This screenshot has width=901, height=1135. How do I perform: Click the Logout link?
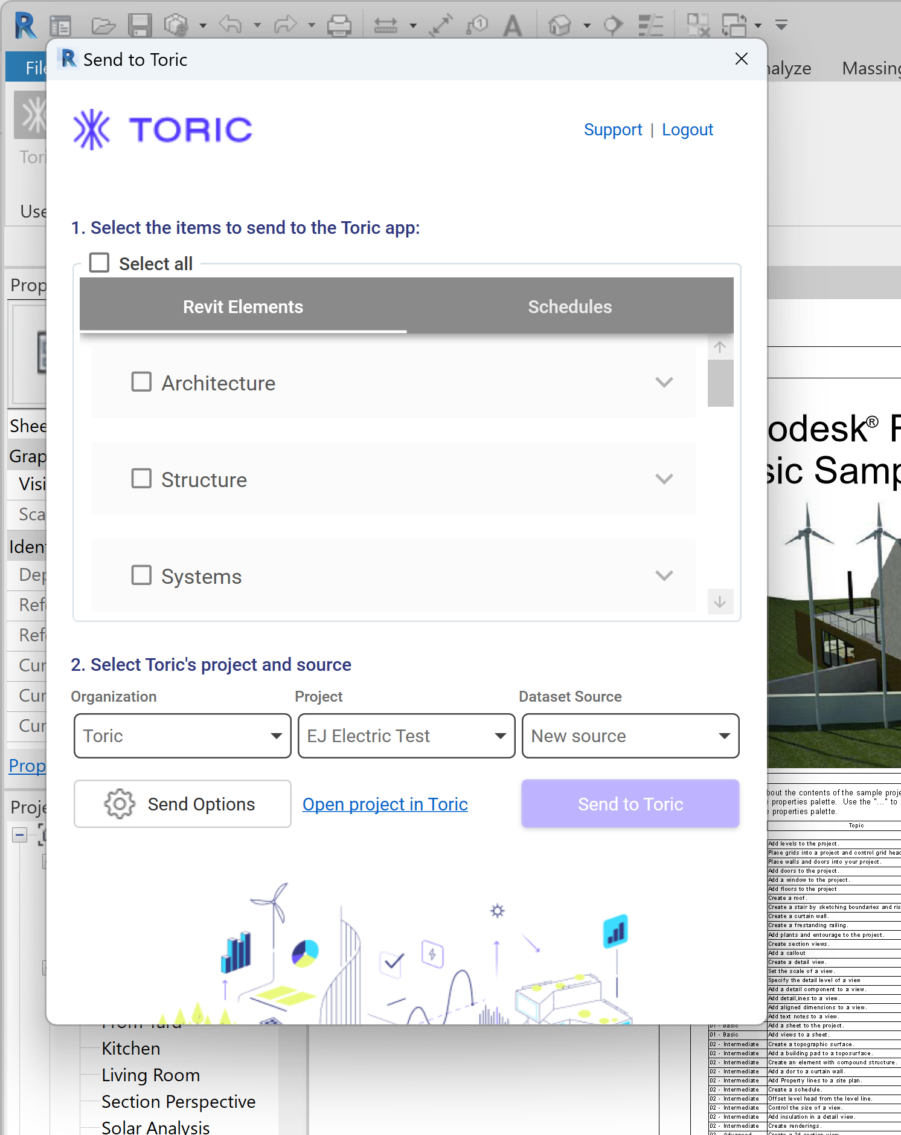[x=687, y=129]
